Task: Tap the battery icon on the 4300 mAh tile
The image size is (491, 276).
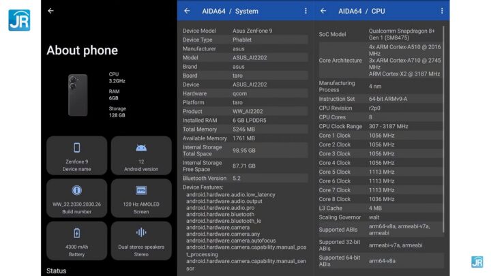Action: pyautogui.click(x=76, y=233)
